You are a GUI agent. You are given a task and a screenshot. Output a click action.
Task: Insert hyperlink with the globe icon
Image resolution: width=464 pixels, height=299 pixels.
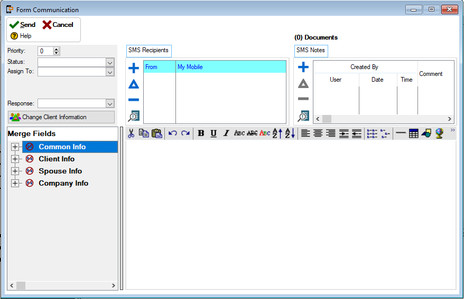[439, 133]
